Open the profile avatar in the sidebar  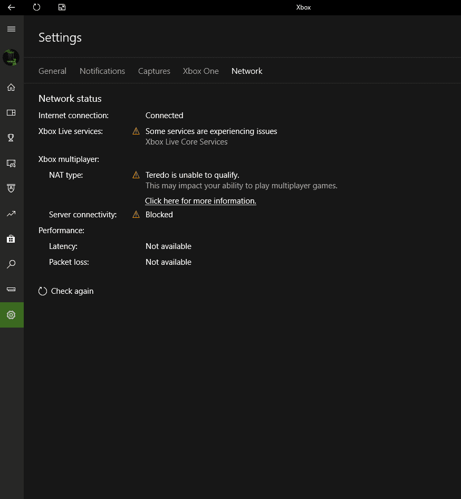(x=11, y=57)
